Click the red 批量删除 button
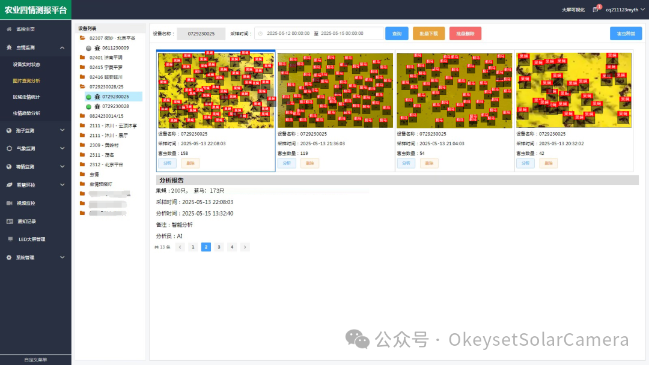 point(465,34)
